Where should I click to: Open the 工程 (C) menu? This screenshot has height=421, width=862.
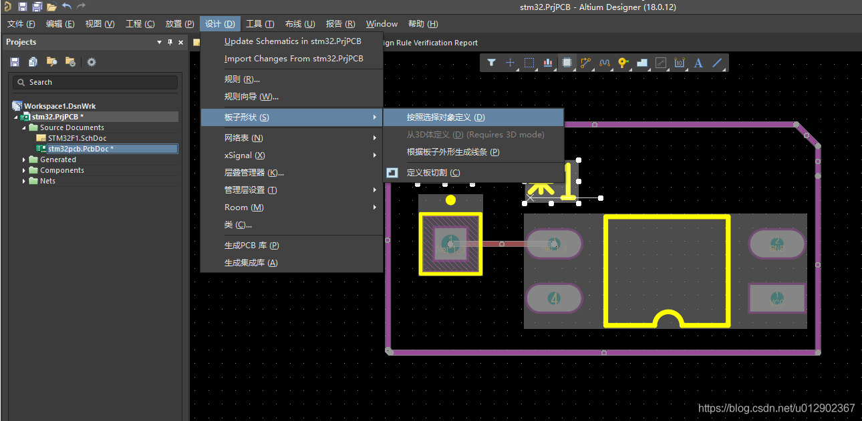click(140, 24)
